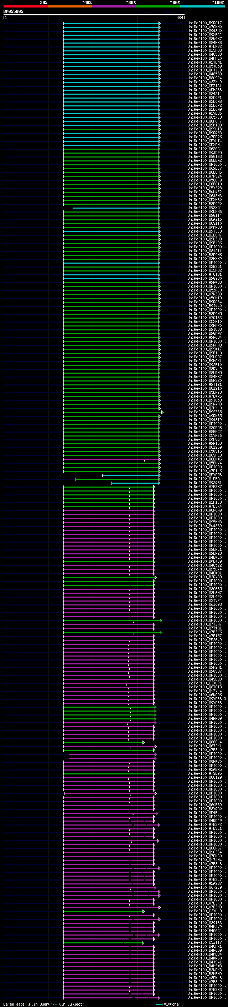Screen dimensions: 228x1007
Task: Click the purple ~60% legend color segment
Action: click(114, 6)
